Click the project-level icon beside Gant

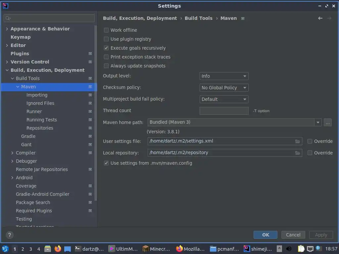(90, 145)
